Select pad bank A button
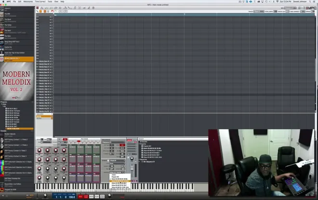 71,141
